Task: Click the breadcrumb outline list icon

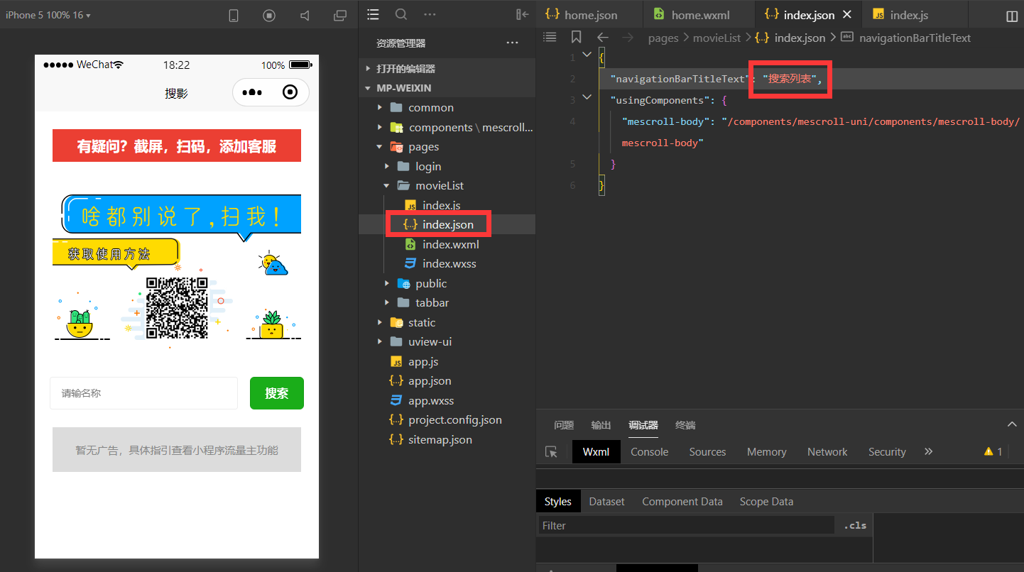Action: pos(550,37)
